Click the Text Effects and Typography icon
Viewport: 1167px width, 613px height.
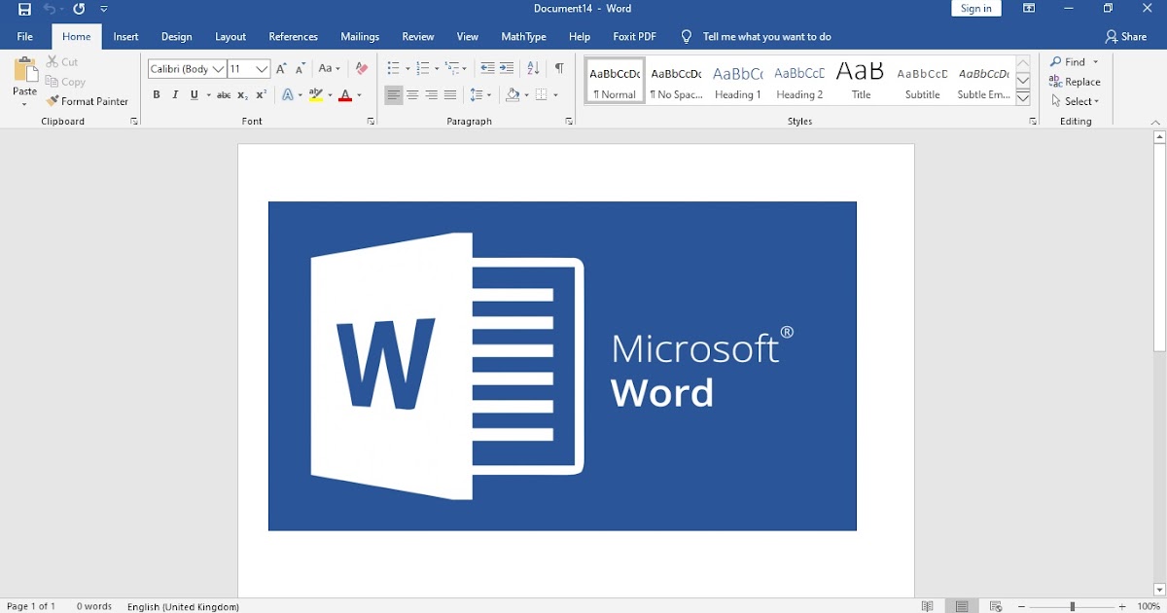[x=288, y=95]
